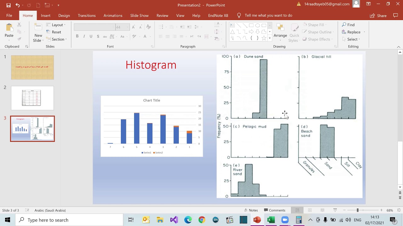
Task: Open the Customize Quick Access Toolbar arrow
Action: 59,5
